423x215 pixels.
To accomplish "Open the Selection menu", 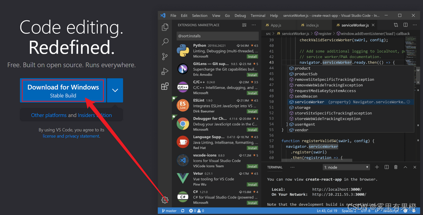I will [x=199, y=16].
